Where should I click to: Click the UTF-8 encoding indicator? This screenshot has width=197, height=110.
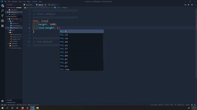167,105
